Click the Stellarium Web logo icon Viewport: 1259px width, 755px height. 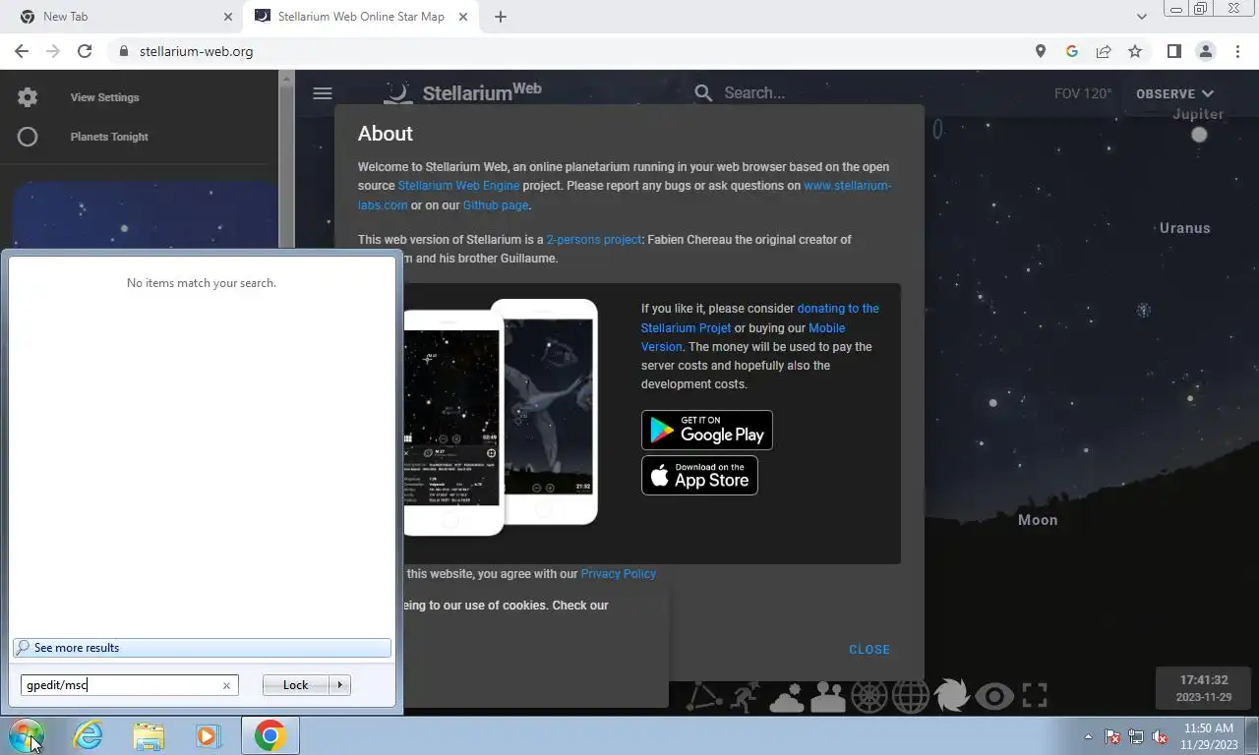[x=398, y=93]
